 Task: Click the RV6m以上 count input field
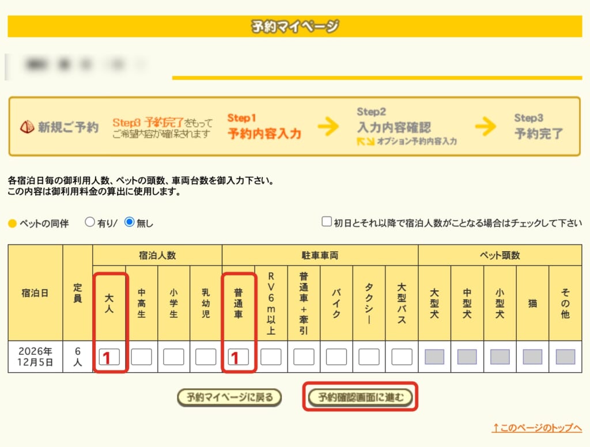(271, 357)
